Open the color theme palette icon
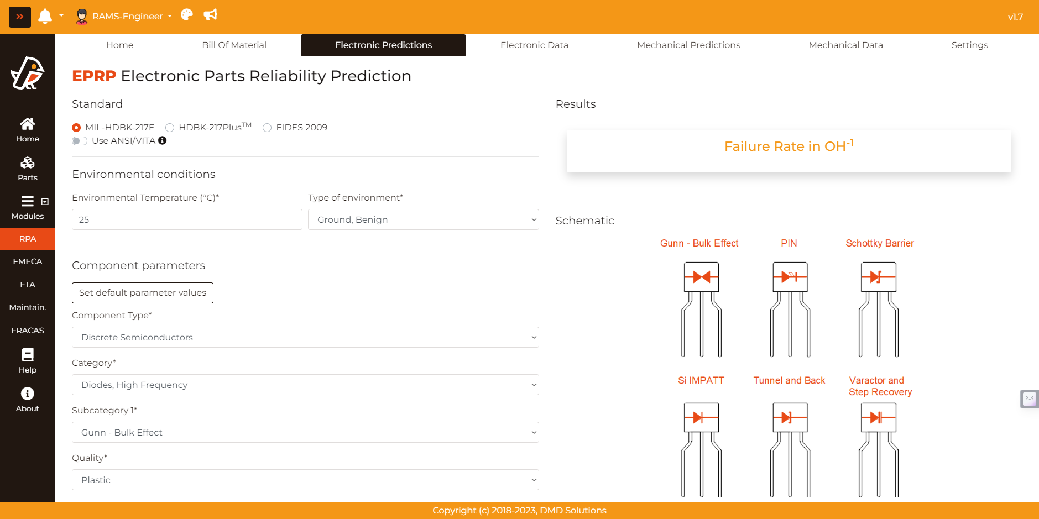Image resolution: width=1039 pixels, height=519 pixels. click(187, 15)
